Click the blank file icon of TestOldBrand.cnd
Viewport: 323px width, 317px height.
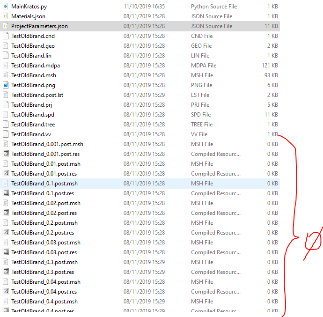(6, 36)
